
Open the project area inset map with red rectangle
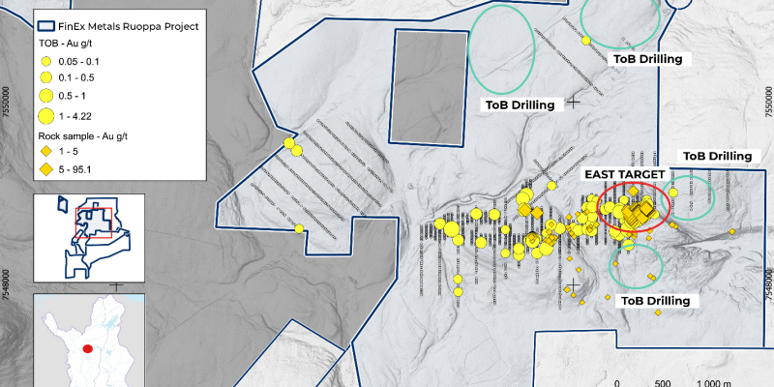point(93,237)
